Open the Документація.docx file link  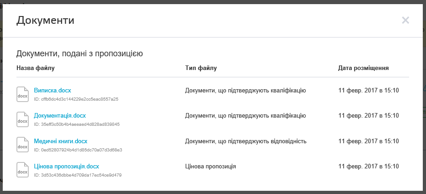[60, 115]
